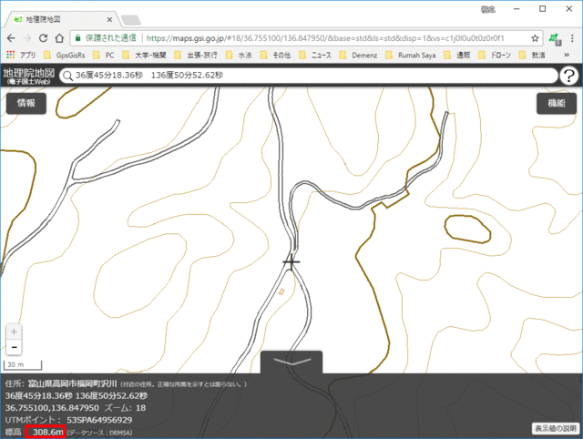Click the 地理院地図 logo link
Viewport: 583px width, 439px height.
[28, 76]
